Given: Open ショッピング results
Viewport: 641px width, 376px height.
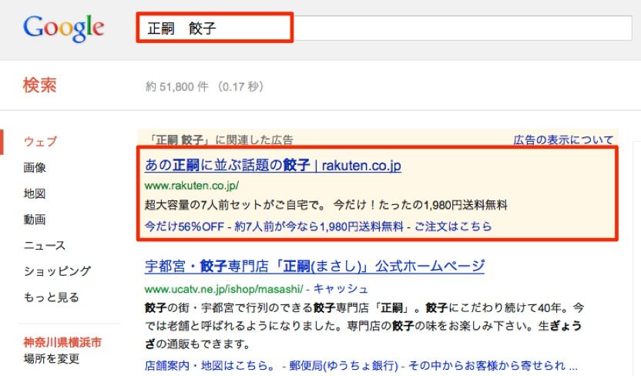Looking at the screenshot, I should (x=57, y=271).
